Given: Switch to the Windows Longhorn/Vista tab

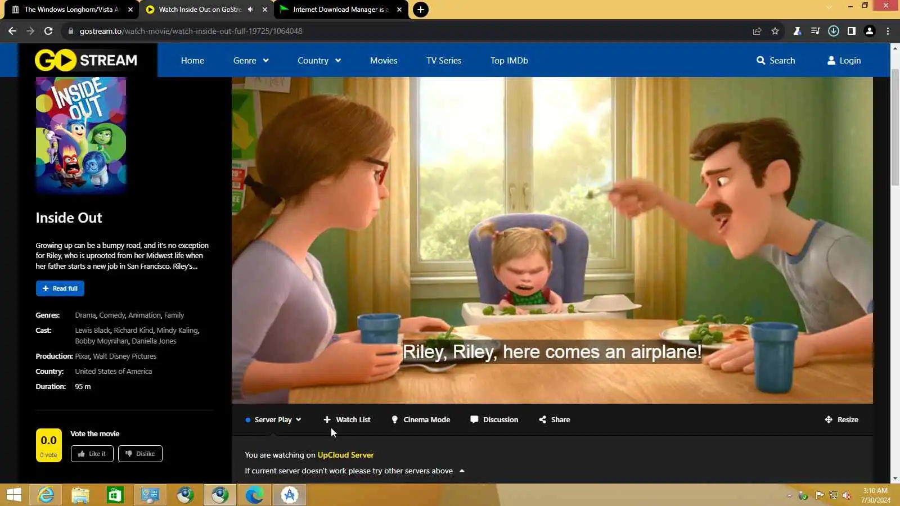Looking at the screenshot, I should pyautogui.click(x=71, y=10).
